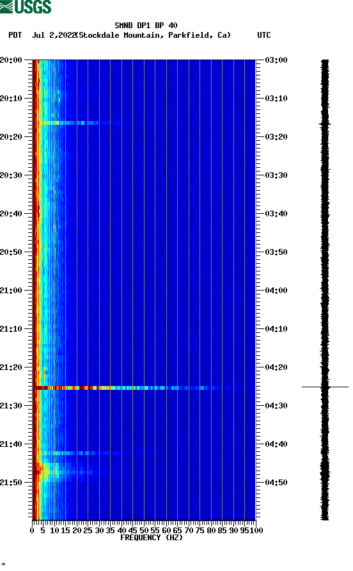Click the Jul 2,2022 date text

click(x=54, y=35)
